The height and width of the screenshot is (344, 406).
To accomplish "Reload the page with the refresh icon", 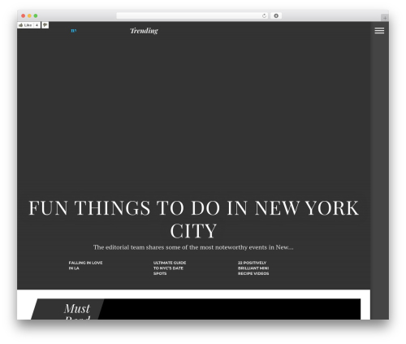I will (264, 16).
